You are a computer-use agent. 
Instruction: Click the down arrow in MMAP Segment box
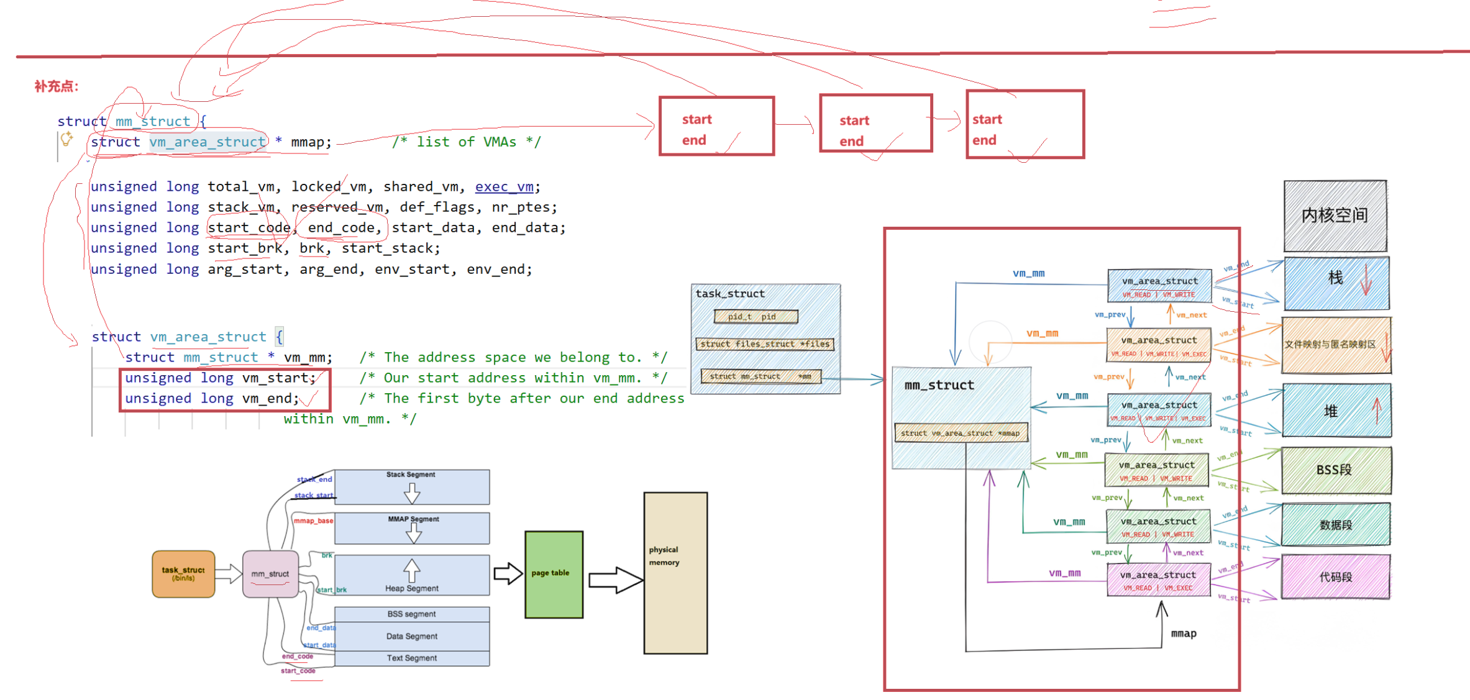pyautogui.click(x=414, y=532)
